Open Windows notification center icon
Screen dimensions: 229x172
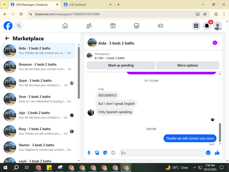pos(222,167)
